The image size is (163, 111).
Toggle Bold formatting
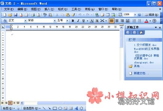[73, 21]
